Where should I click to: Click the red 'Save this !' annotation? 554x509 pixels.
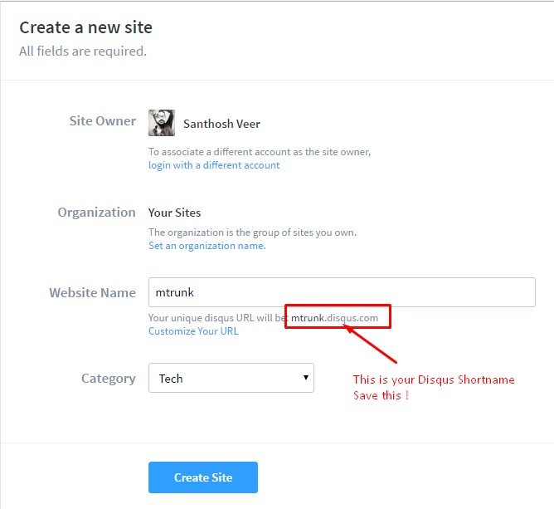pyautogui.click(x=381, y=395)
